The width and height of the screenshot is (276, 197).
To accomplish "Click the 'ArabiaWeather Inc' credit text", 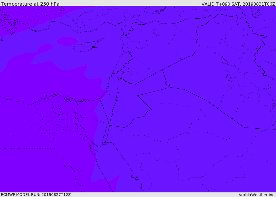I will pyautogui.click(x=257, y=195).
